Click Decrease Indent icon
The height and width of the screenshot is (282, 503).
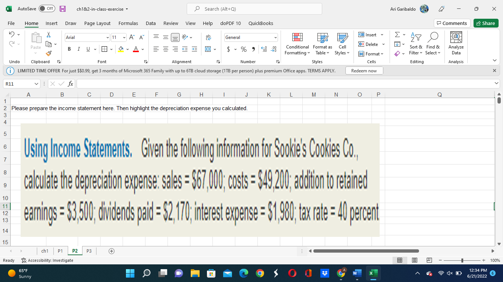coord(186,49)
